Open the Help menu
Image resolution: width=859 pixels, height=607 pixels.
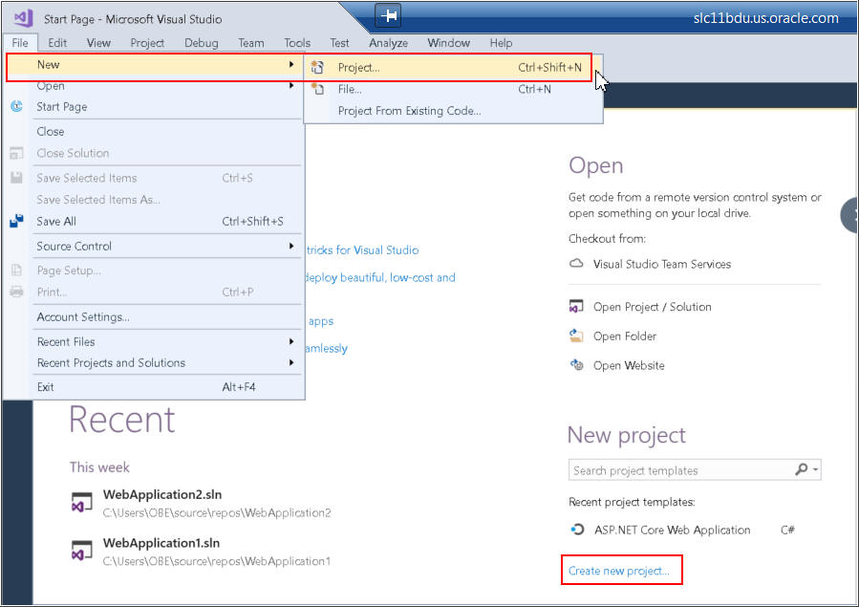coord(501,43)
